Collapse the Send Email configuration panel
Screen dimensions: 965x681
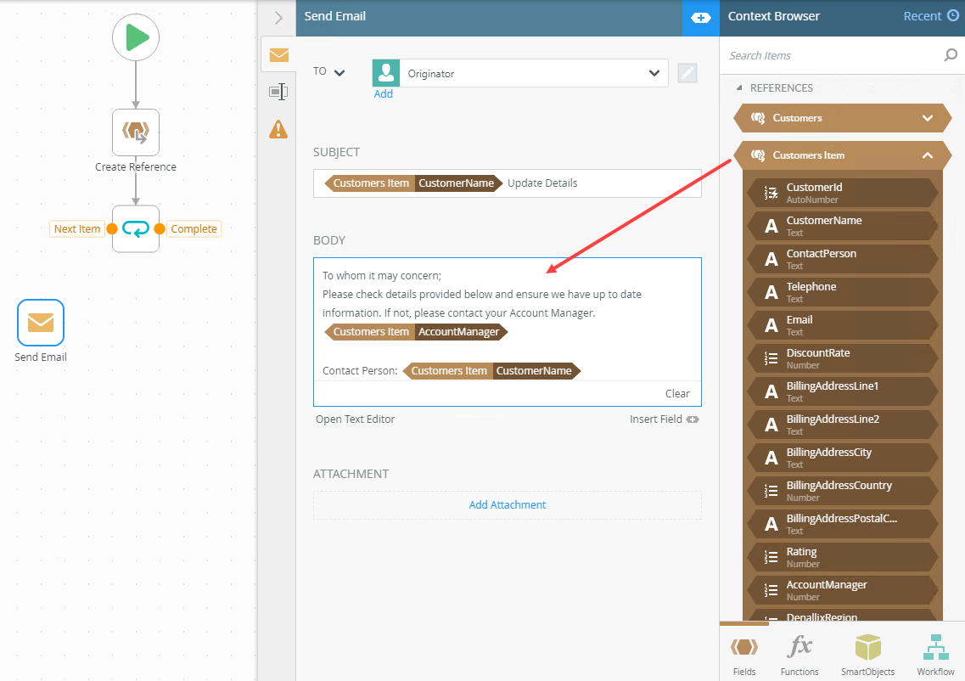pyautogui.click(x=278, y=17)
